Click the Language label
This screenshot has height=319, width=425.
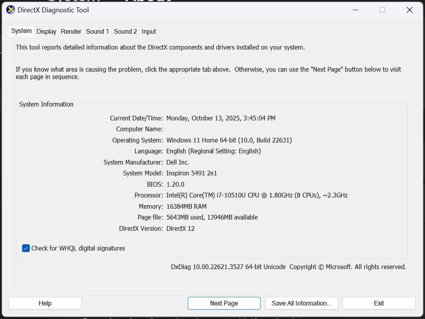[x=149, y=151]
